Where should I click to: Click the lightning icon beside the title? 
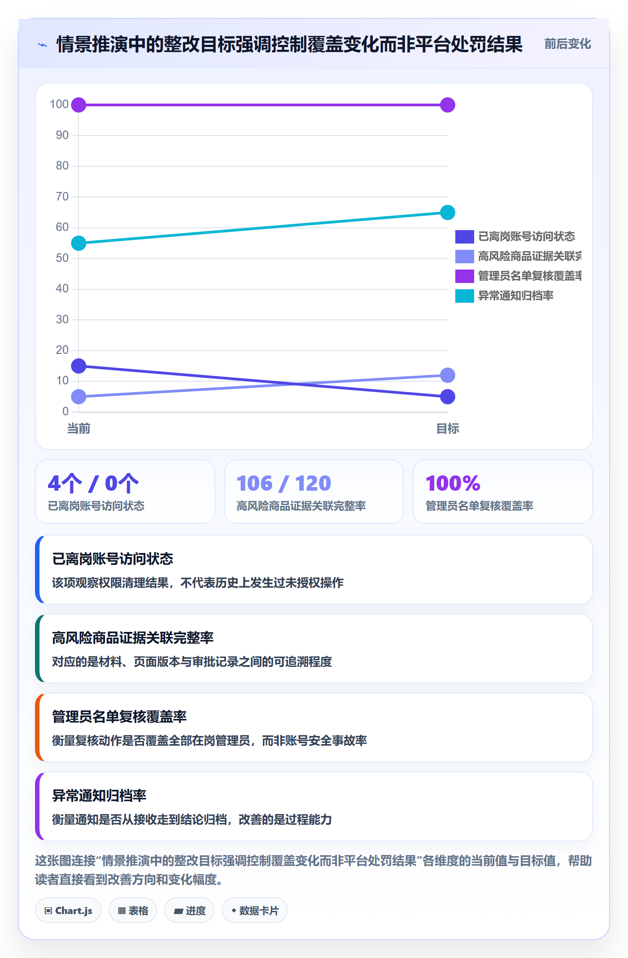point(42,45)
